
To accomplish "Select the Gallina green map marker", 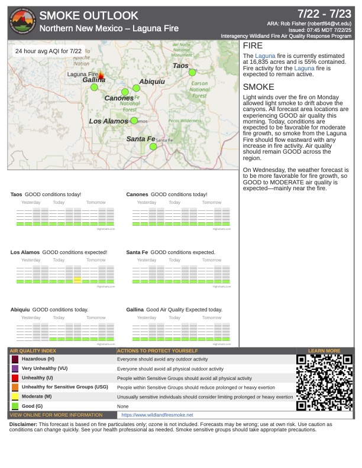I will pos(93,87).
